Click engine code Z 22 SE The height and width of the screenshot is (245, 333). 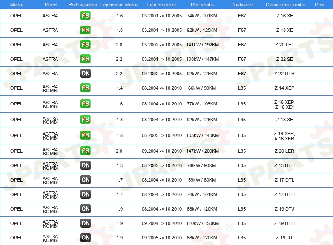284,59
